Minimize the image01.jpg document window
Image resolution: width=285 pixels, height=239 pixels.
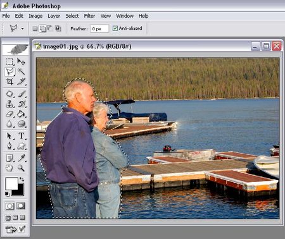point(255,46)
